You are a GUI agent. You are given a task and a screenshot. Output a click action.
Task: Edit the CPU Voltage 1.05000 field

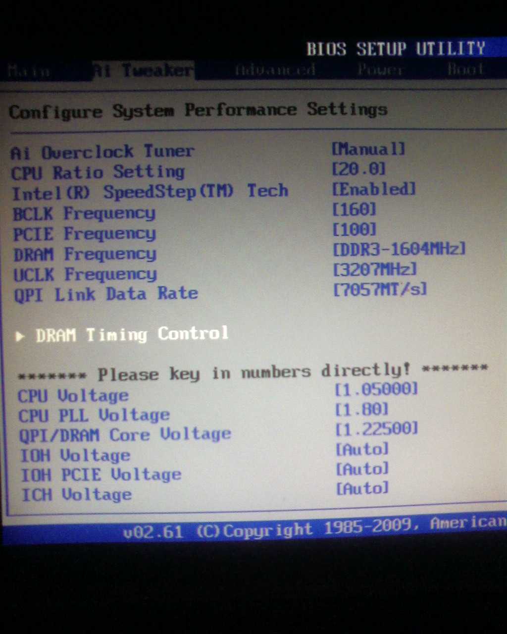(x=376, y=389)
